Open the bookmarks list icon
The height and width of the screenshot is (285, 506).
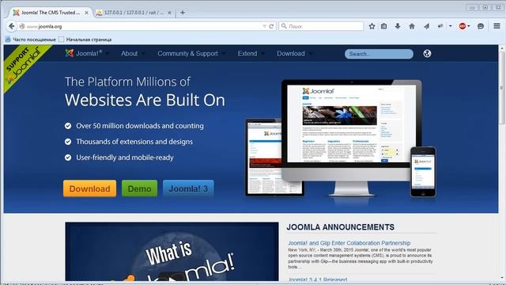pyautogui.click(x=383, y=26)
